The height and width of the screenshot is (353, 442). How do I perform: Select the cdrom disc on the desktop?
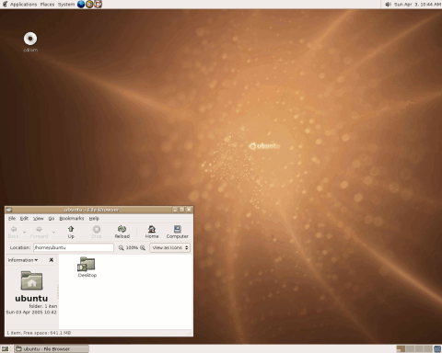pos(30,42)
